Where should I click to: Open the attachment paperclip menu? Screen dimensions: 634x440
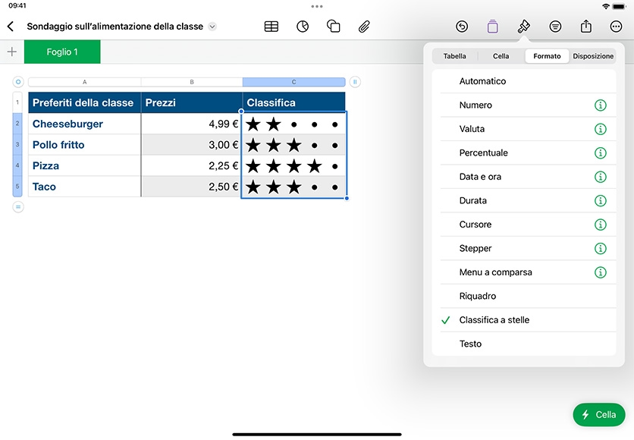[364, 27]
